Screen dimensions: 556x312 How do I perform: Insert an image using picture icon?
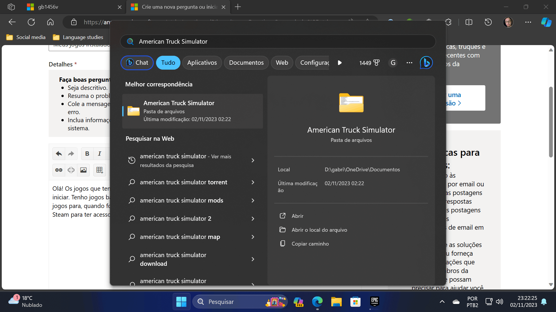point(83,170)
